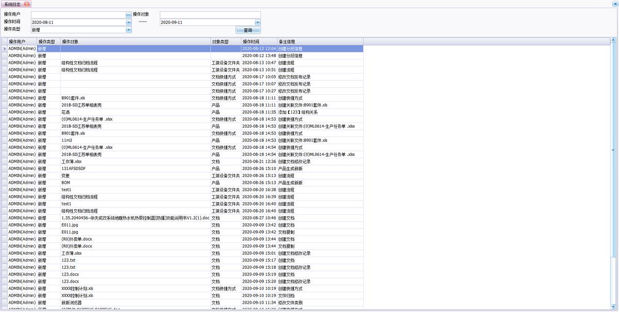This screenshot has width=619, height=312.
Task: Select timestamp 2020-08-18 14:54 in the 文档快捷方式 row
Action: 259,147
